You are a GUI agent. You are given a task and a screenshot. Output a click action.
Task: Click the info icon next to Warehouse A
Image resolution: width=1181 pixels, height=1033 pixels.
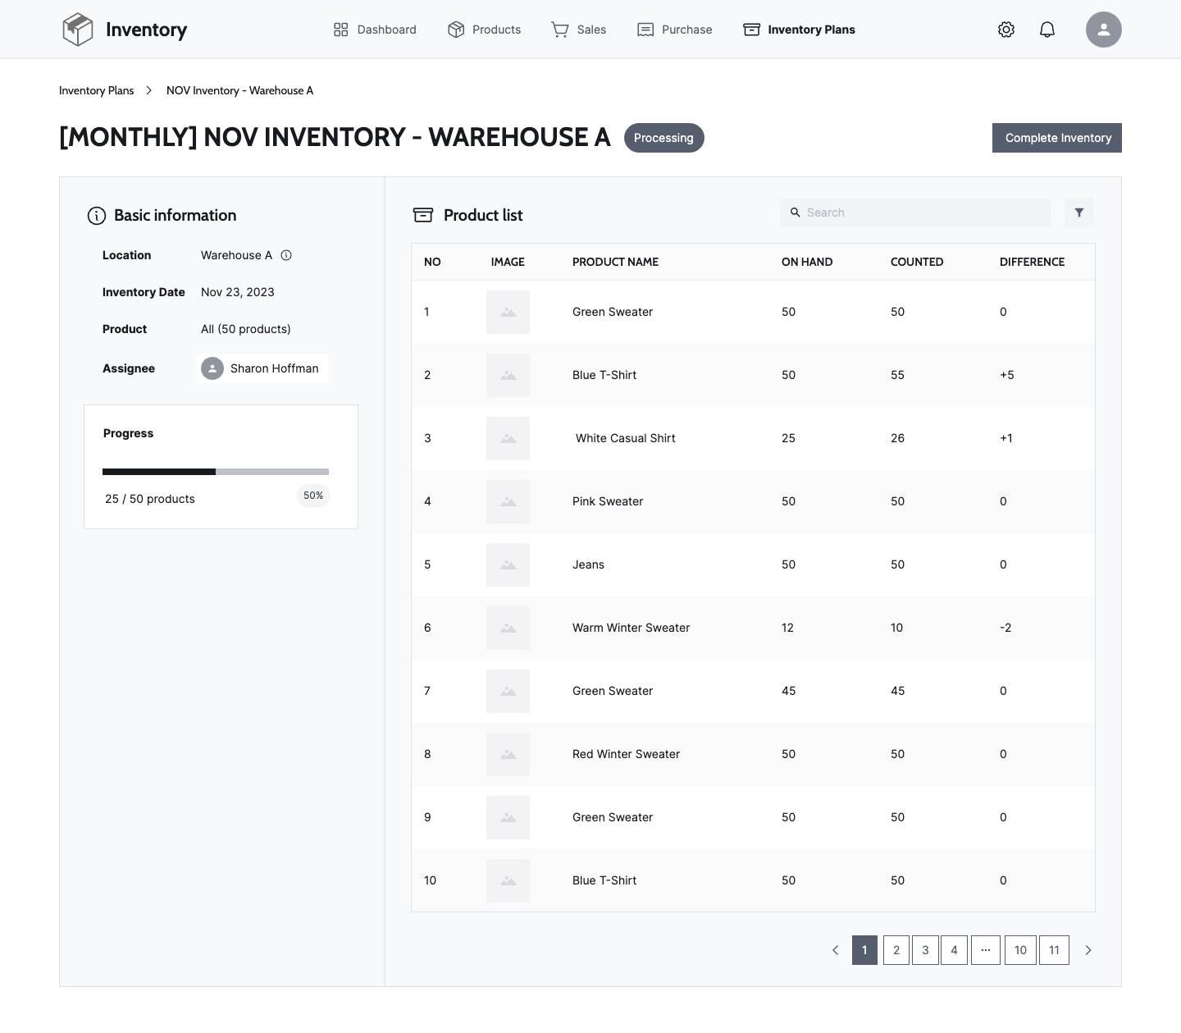286,255
